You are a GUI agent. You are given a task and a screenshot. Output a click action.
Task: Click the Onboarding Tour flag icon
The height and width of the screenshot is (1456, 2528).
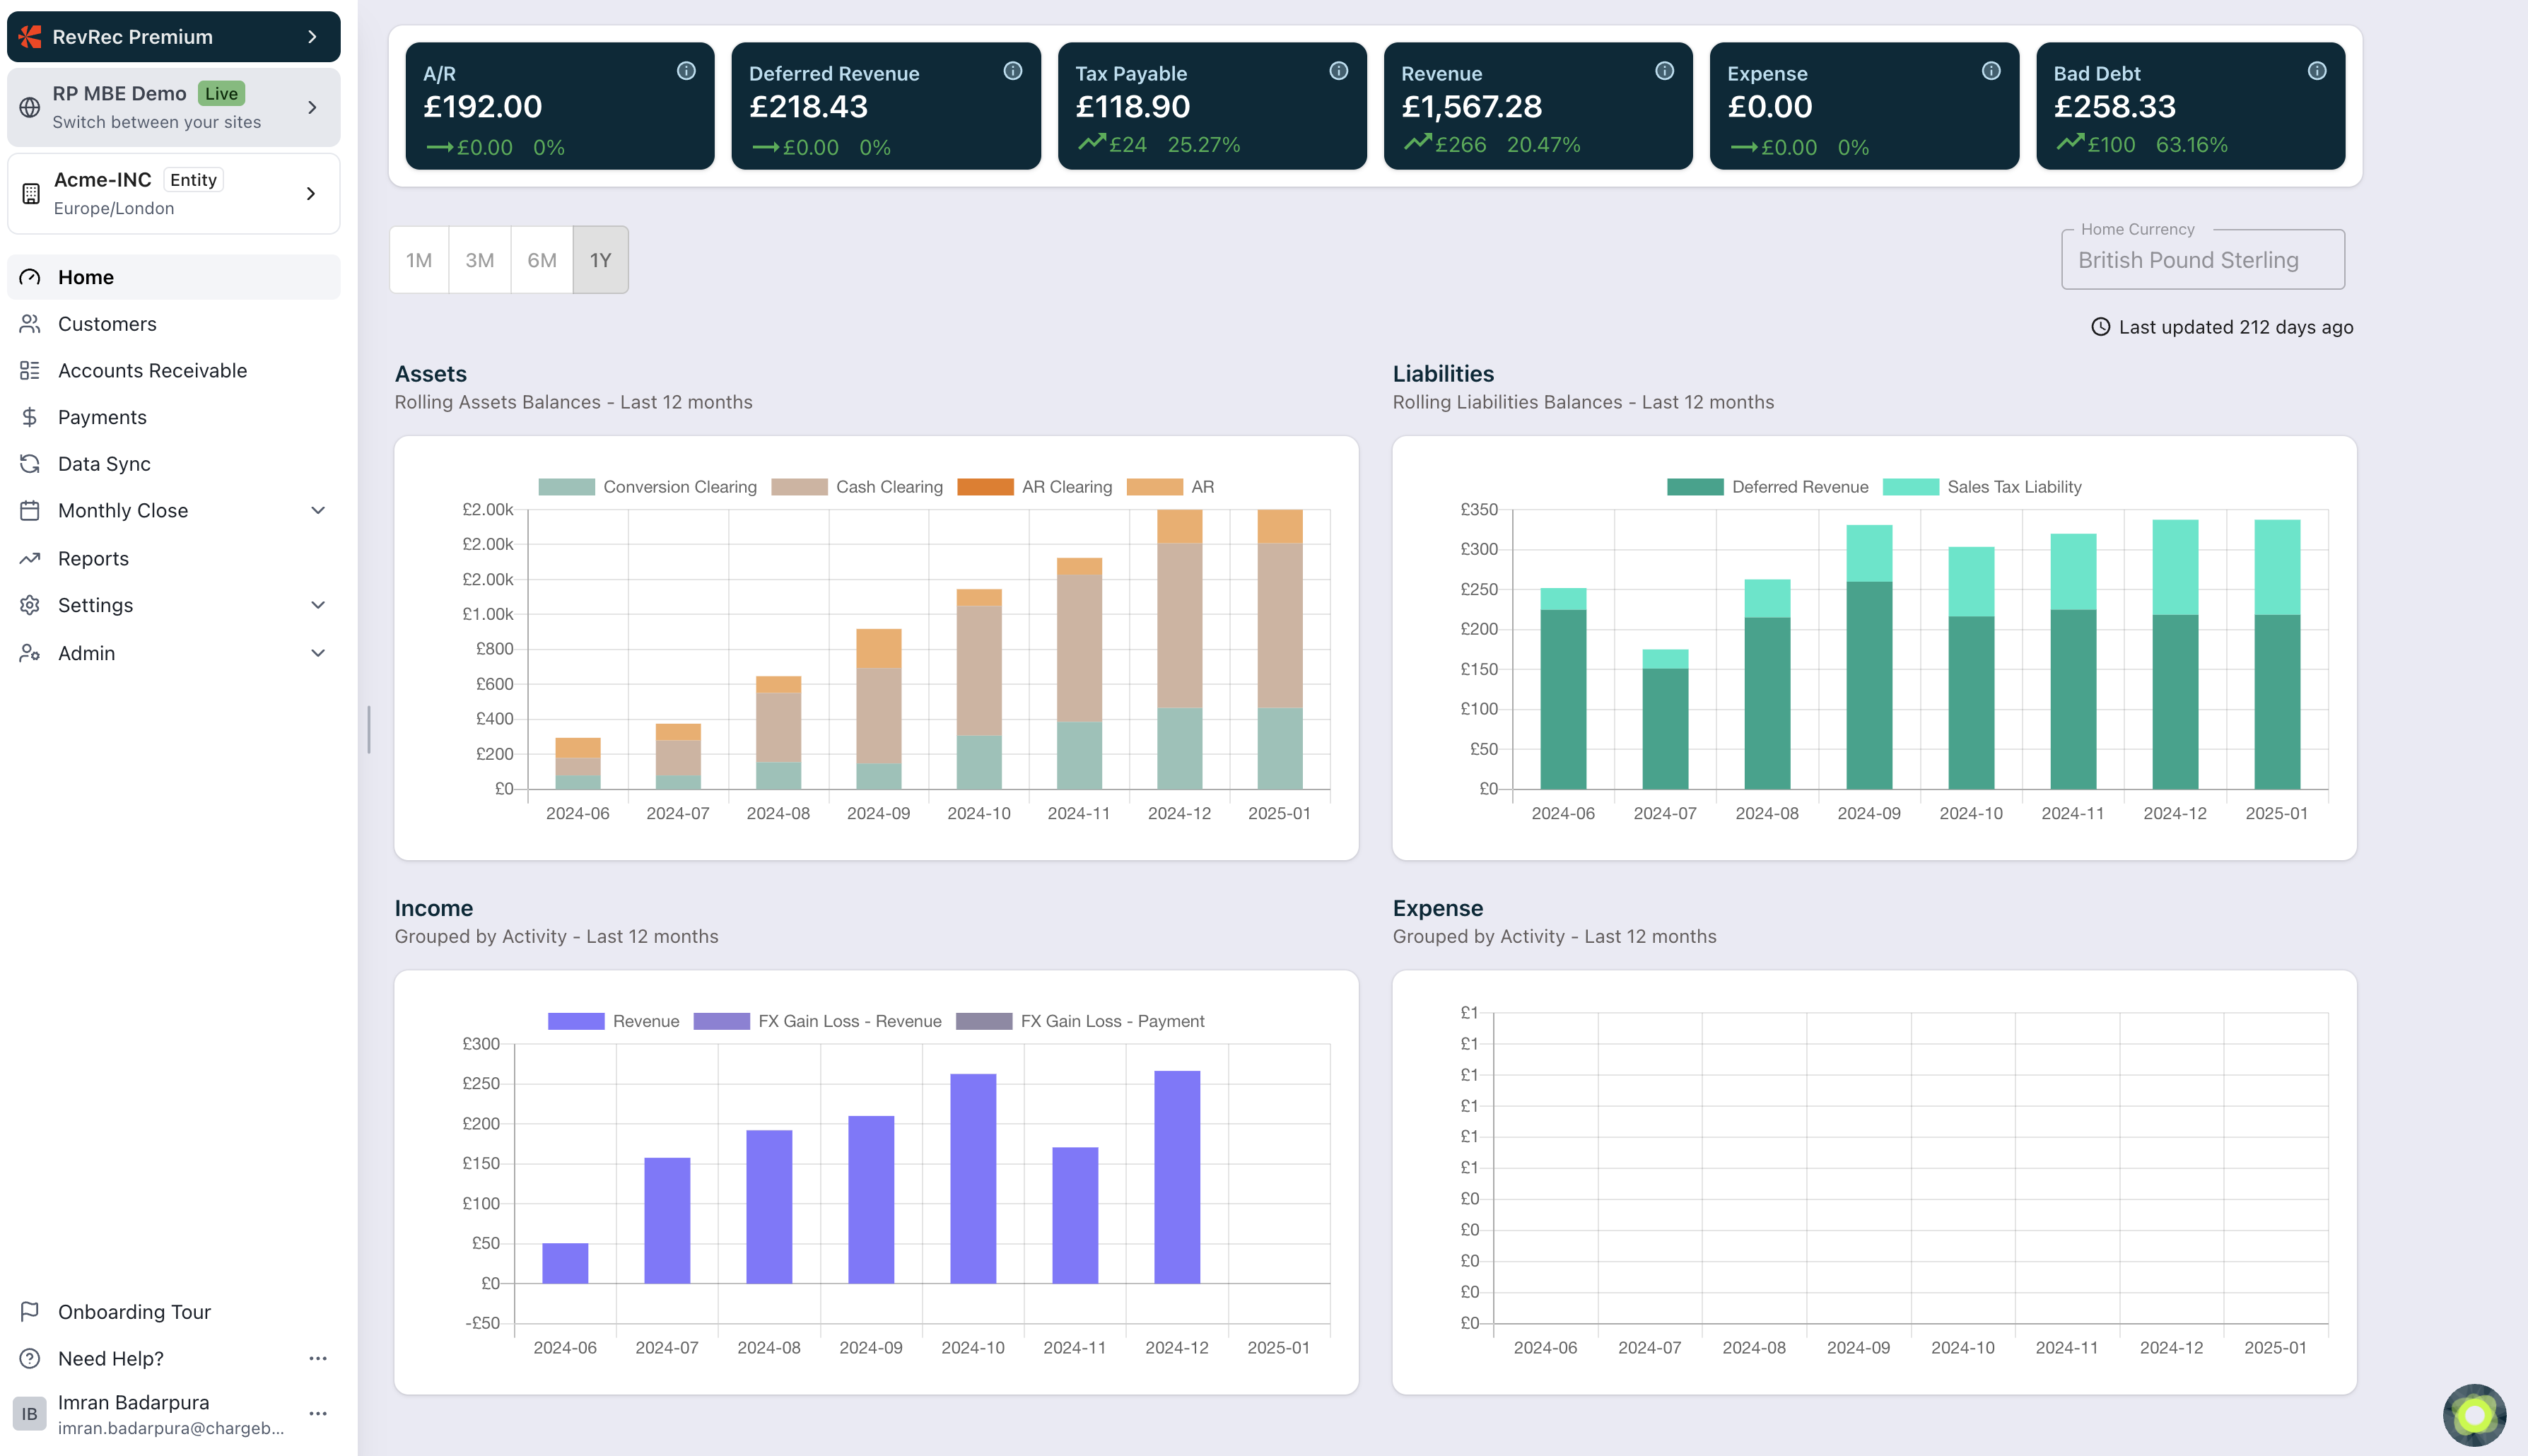[x=30, y=1311]
